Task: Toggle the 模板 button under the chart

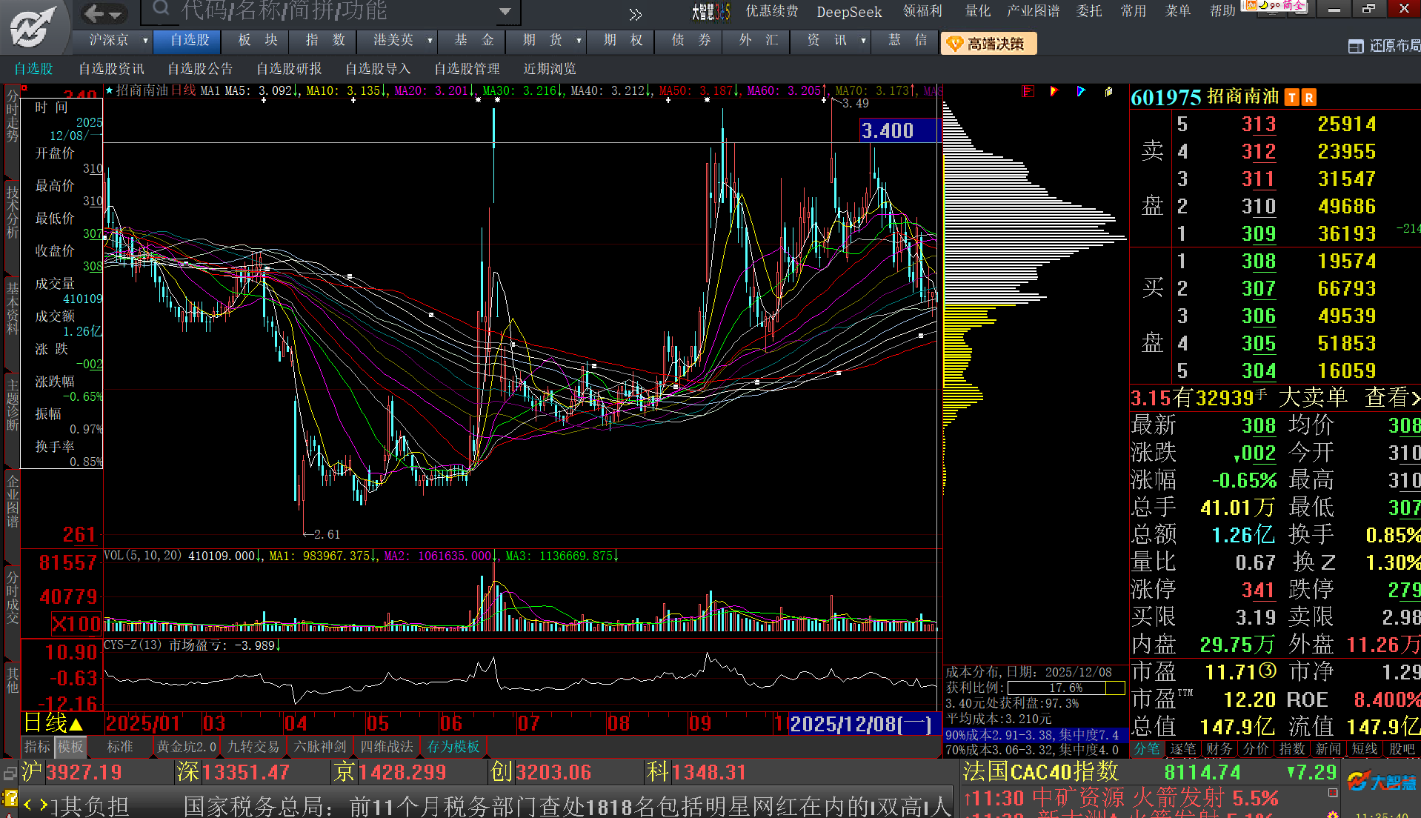Action: [71, 747]
